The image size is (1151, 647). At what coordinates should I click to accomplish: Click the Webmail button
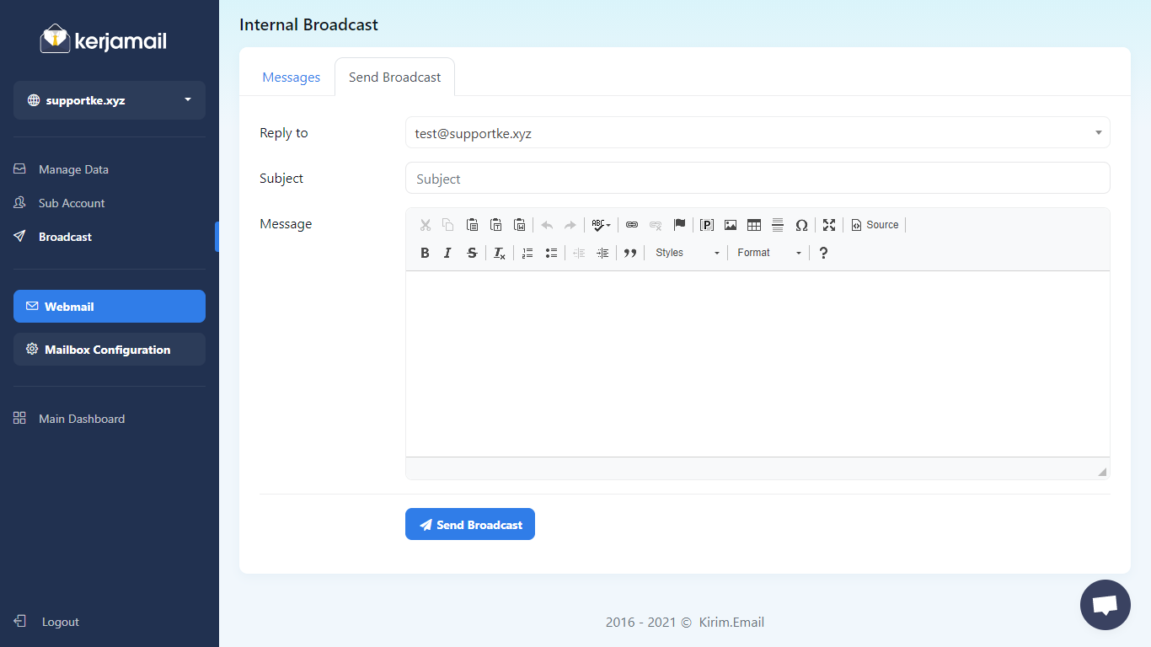[x=110, y=307]
